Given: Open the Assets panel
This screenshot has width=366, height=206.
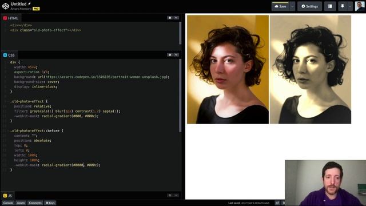Looking at the screenshot, I should pyautogui.click(x=21, y=203).
